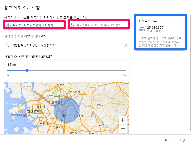Clear the address with the X icon
Screen dimensions: 191x145
(x=126, y=45)
